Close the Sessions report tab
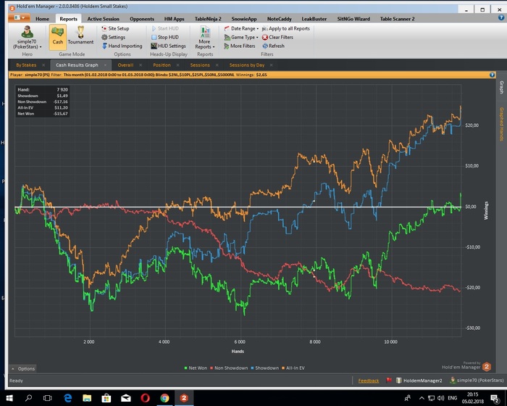 coord(217,65)
